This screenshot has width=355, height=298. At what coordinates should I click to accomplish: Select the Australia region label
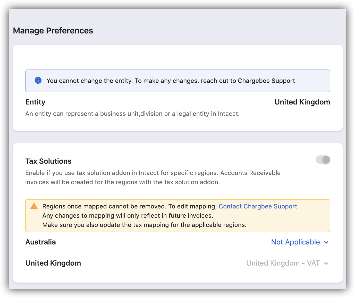[x=40, y=242]
